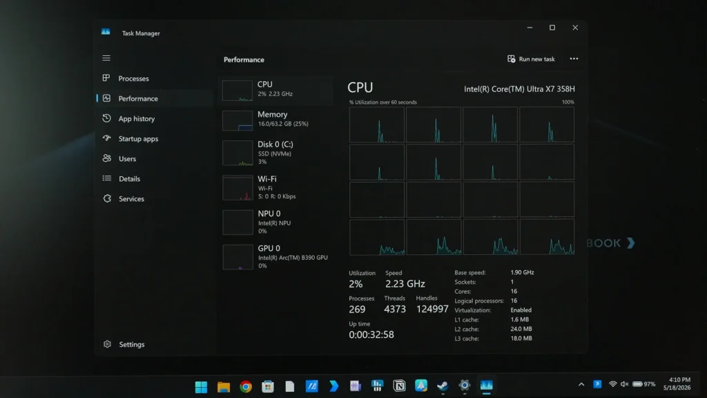707x398 pixels.
Task: Select the Wi-Fi performance entry
Action: (276, 188)
